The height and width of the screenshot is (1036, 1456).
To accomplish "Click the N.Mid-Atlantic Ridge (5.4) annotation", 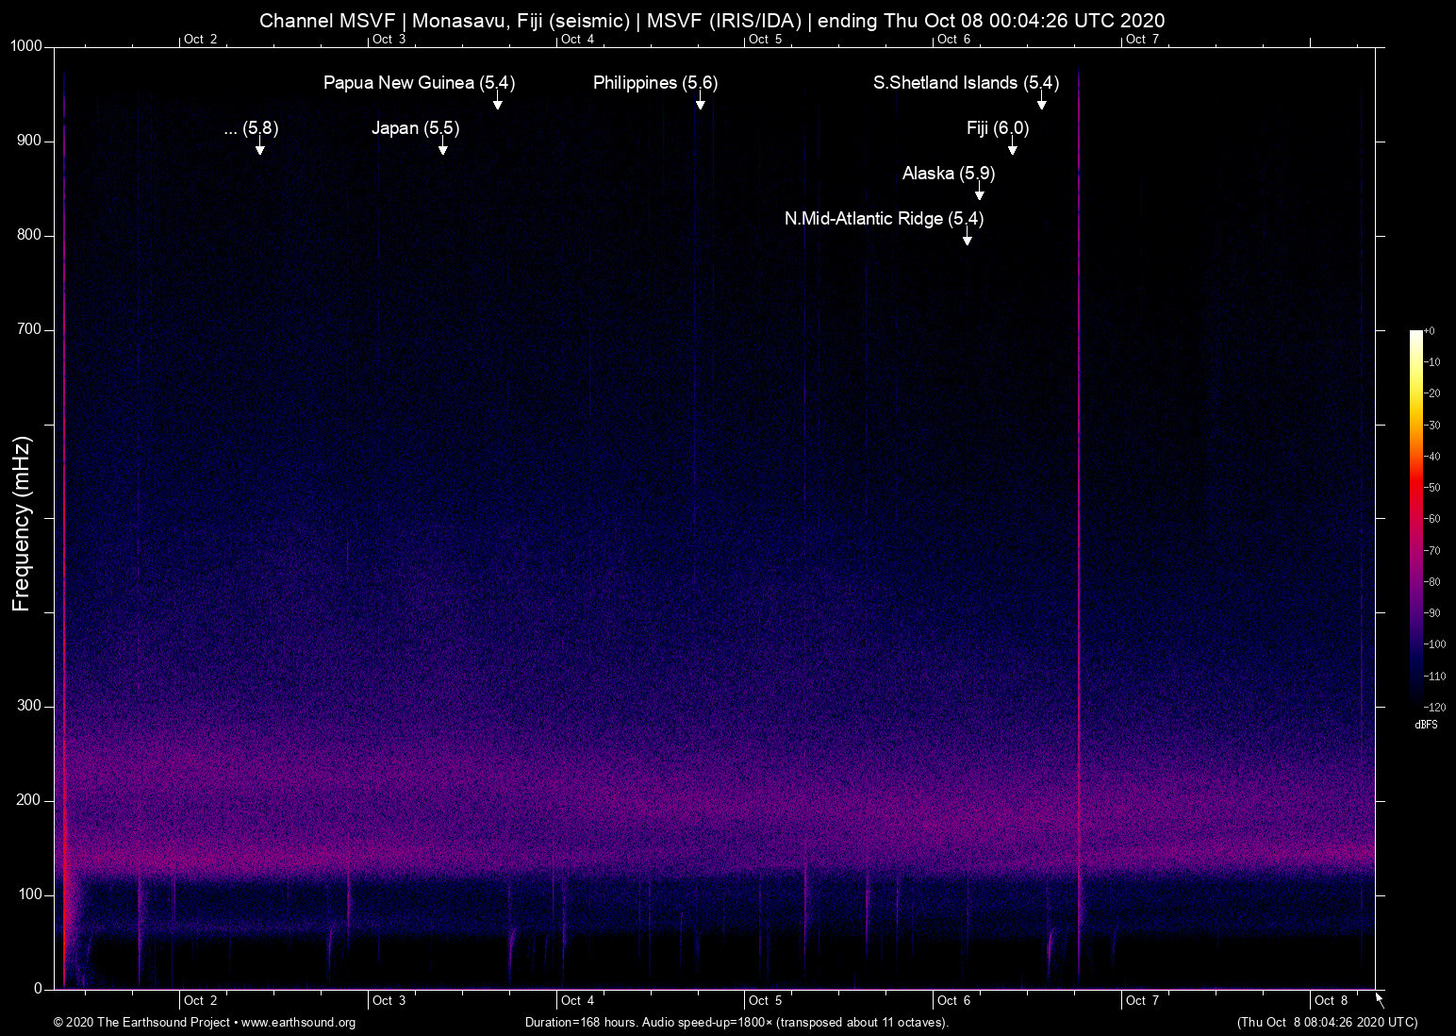I will pyautogui.click(x=885, y=219).
